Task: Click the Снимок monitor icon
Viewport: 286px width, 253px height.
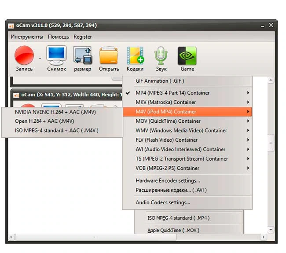Action: click(x=56, y=55)
